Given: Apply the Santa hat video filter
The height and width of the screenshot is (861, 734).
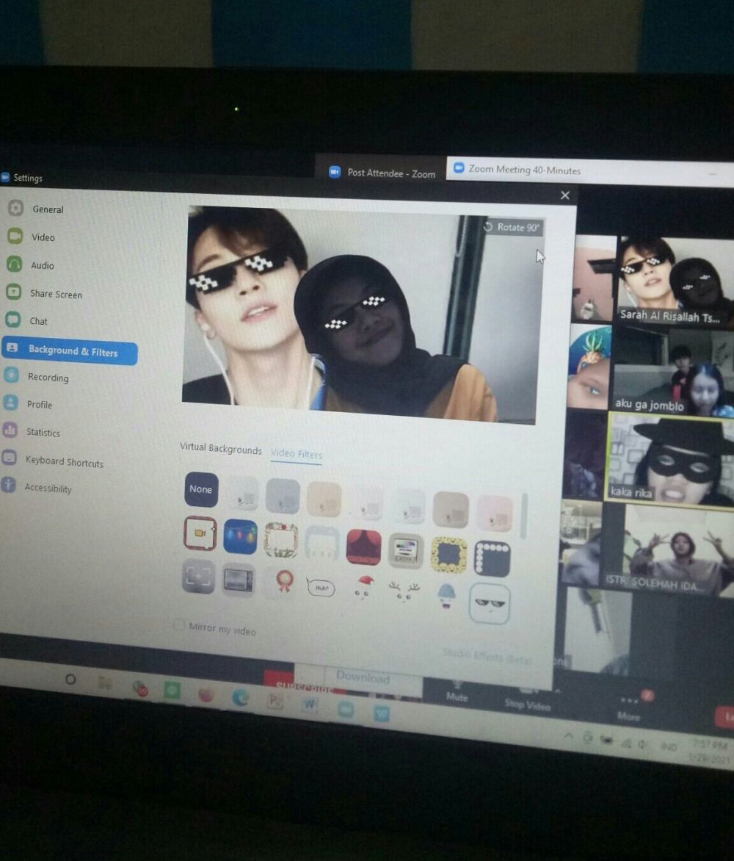Looking at the screenshot, I should [x=363, y=589].
